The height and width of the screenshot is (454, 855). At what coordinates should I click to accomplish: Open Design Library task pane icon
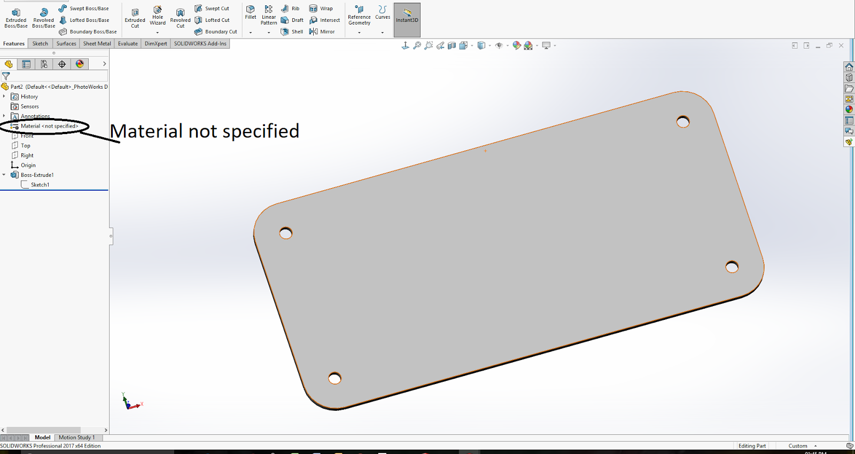coord(849,77)
